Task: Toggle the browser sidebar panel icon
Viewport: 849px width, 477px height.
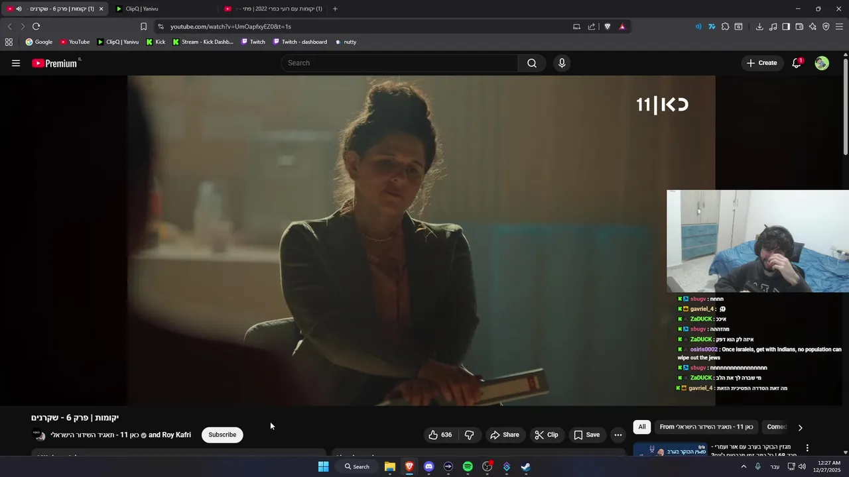Action: pyautogui.click(x=786, y=26)
